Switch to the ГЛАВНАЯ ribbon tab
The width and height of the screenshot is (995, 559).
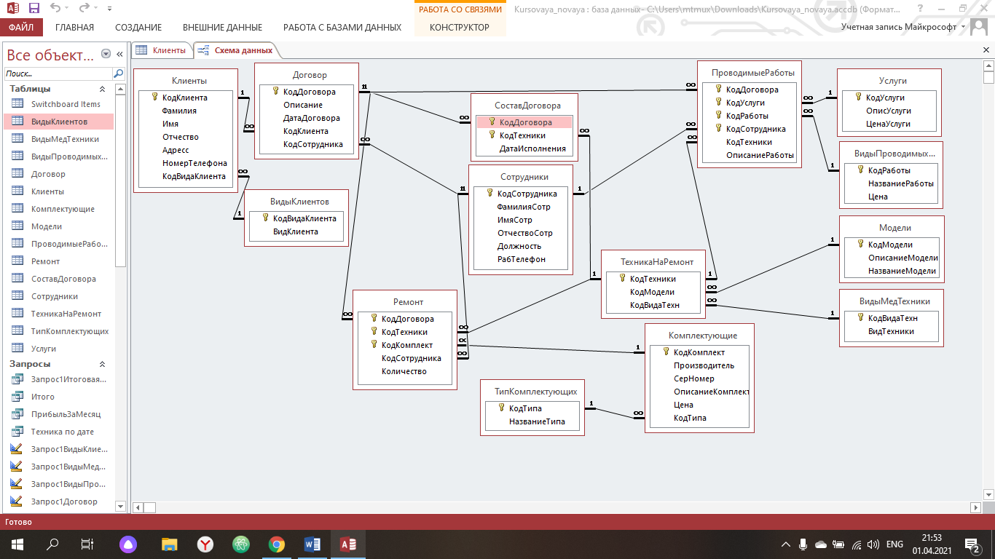point(74,28)
